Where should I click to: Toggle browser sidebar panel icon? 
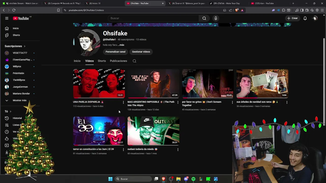302,10
